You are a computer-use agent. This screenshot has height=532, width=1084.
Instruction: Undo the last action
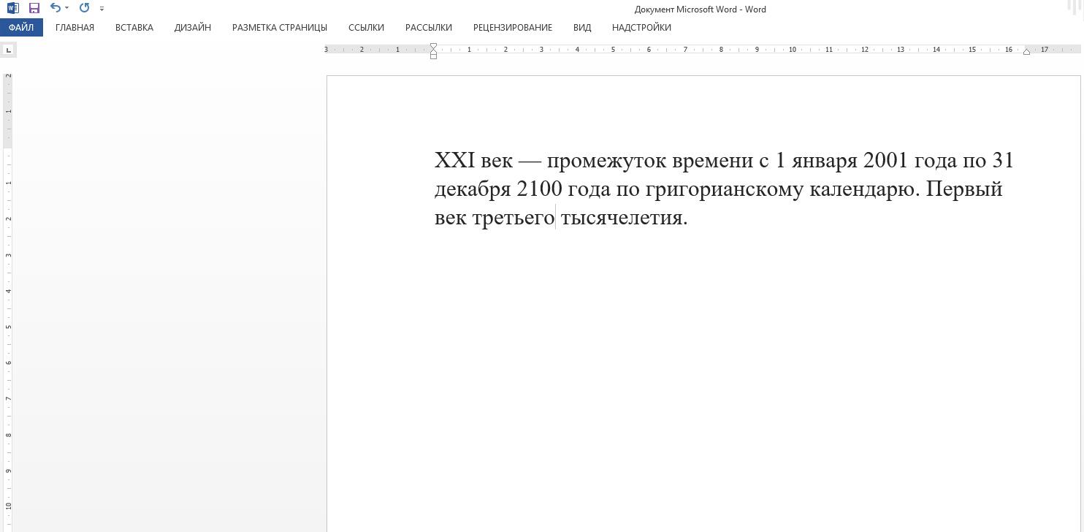[x=55, y=8]
